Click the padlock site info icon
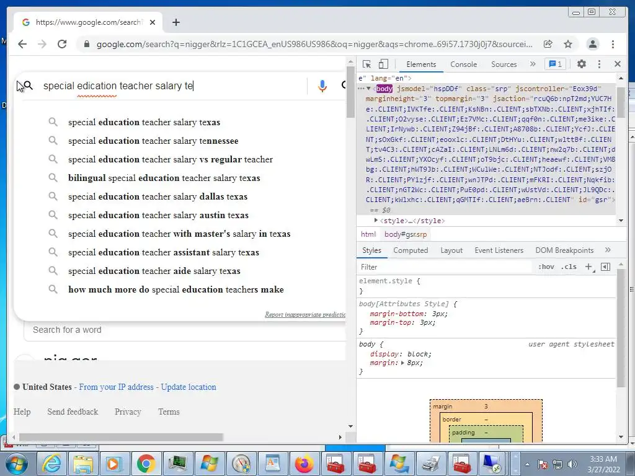The image size is (635, 476). [x=86, y=44]
